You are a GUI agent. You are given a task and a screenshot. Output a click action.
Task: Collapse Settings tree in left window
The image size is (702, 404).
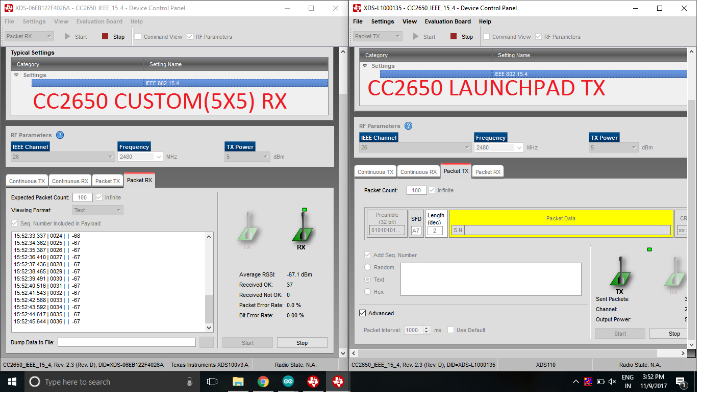point(16,75)
